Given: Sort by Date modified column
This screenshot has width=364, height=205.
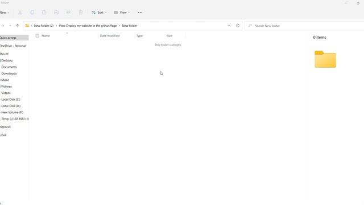Looking at the screenshot, I should pyautogui.click(x=110, y=36).
